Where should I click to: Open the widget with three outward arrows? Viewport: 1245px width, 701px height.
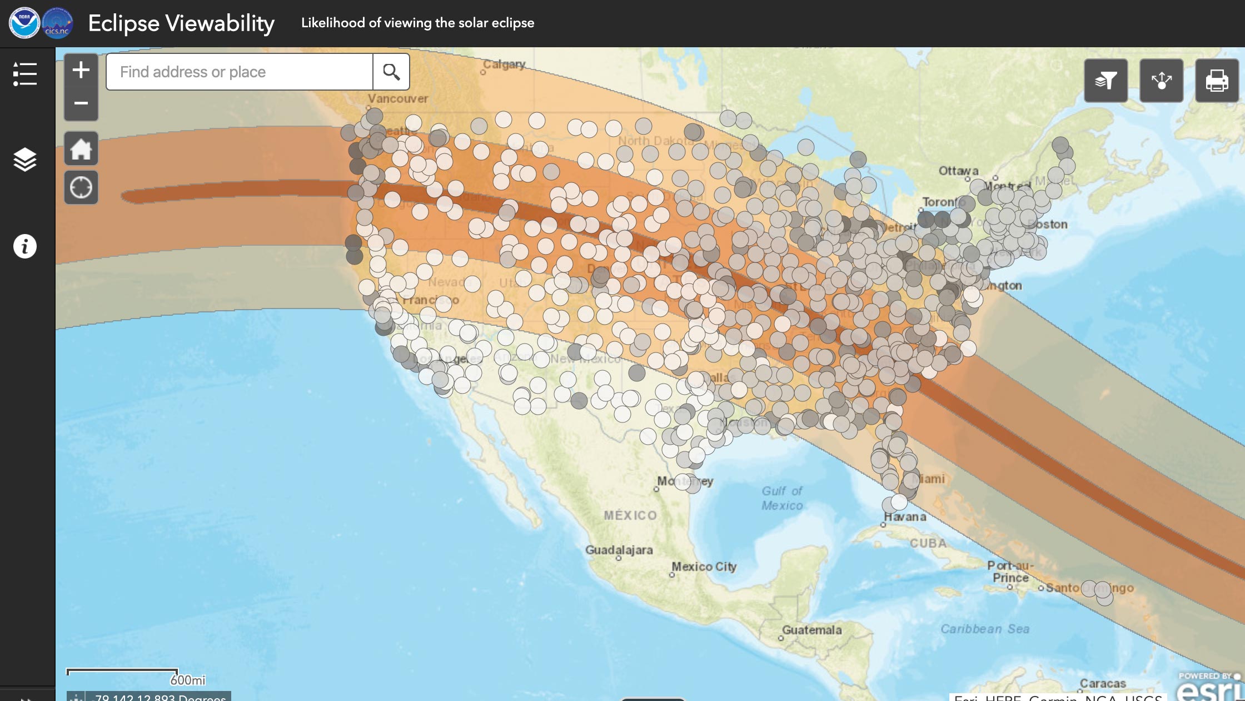pos(1162,81)
